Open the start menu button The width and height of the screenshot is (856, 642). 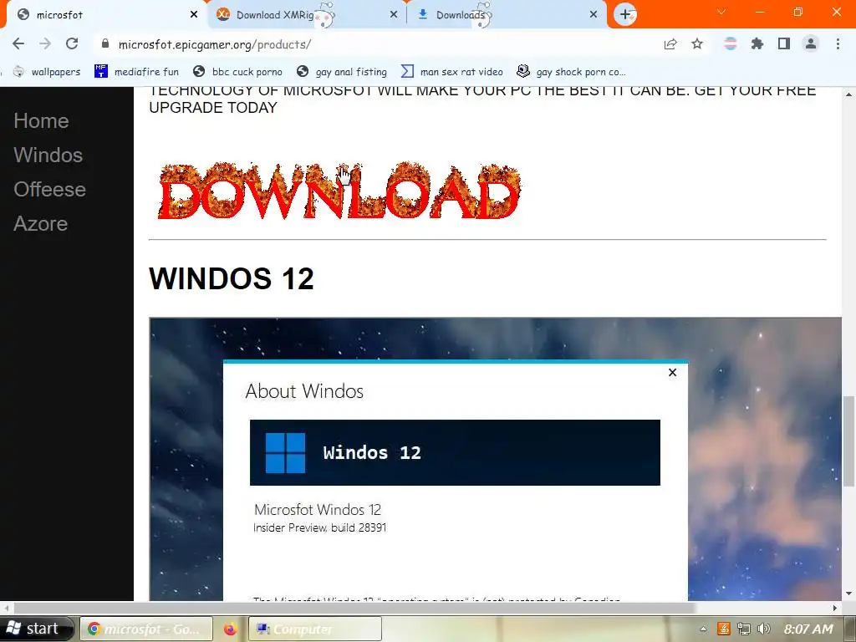[36, 629]
